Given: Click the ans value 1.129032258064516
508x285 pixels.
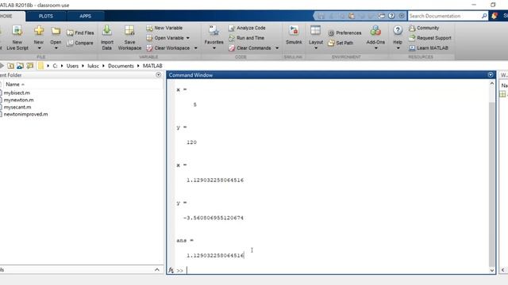Looking at the screenshot, I should (215, 255).
